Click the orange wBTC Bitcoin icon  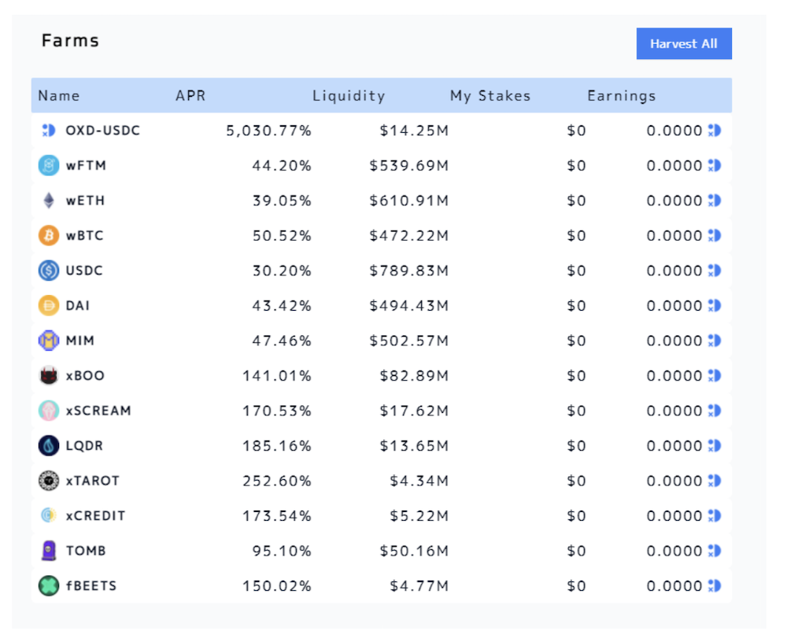pyautogui.click(x=49, y=235)
